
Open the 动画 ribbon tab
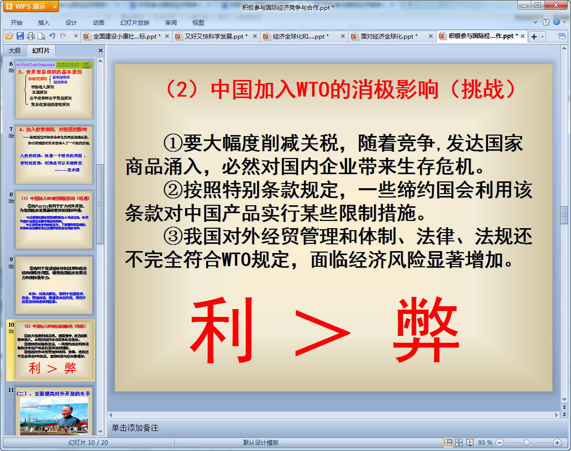98,22
